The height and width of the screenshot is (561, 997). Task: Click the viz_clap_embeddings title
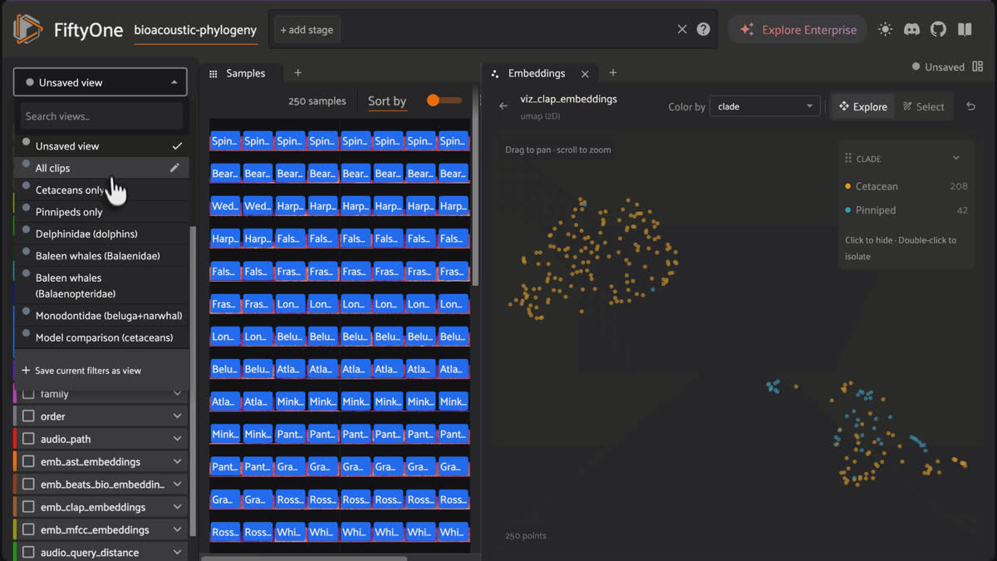[x=568, y=99]
